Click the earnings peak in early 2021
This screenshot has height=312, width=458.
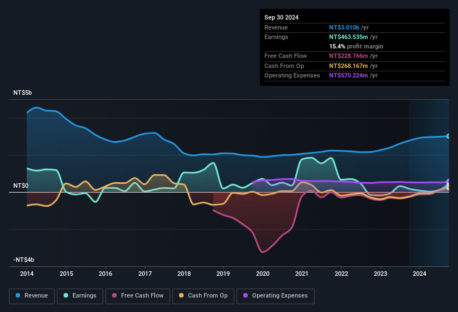point(311,158)
